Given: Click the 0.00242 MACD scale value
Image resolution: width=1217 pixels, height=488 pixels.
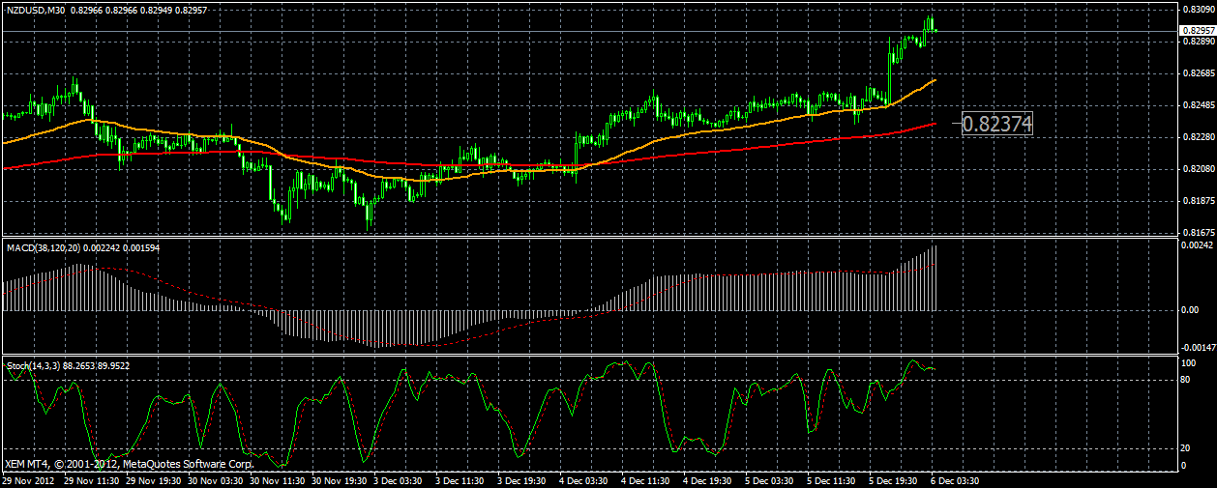Looking at the screenshot, I should point(1197,247).
